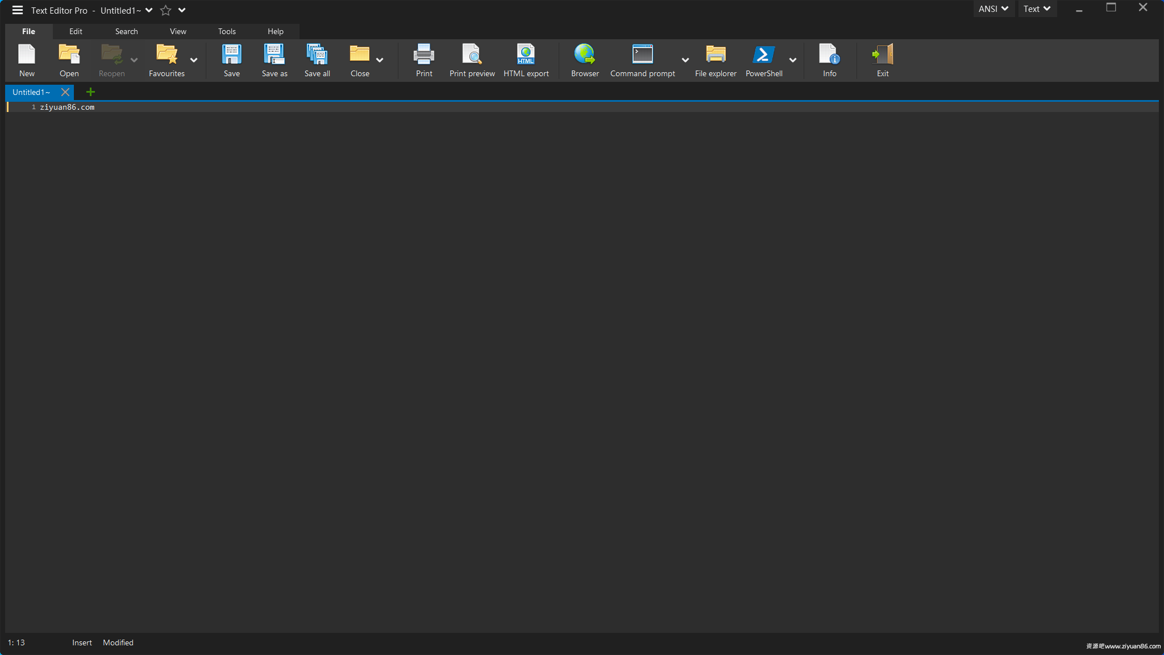1164x655 pixels.
Task: Open the hamburger menu
Action: click(18, 10)
